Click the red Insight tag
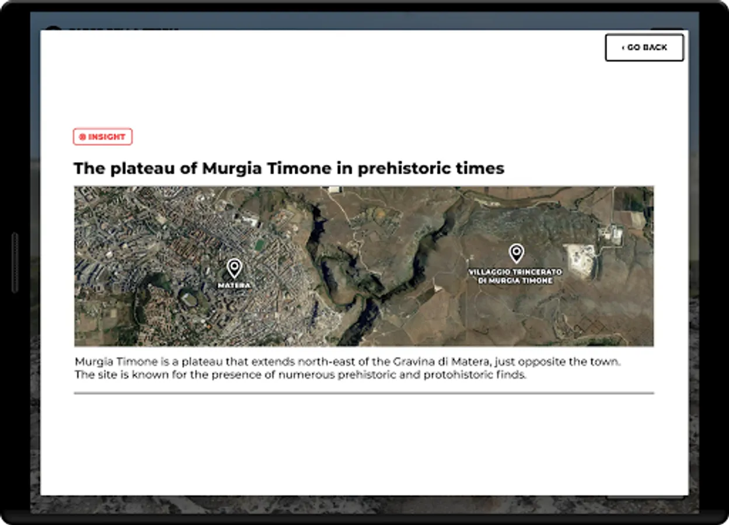 point(103,136)
